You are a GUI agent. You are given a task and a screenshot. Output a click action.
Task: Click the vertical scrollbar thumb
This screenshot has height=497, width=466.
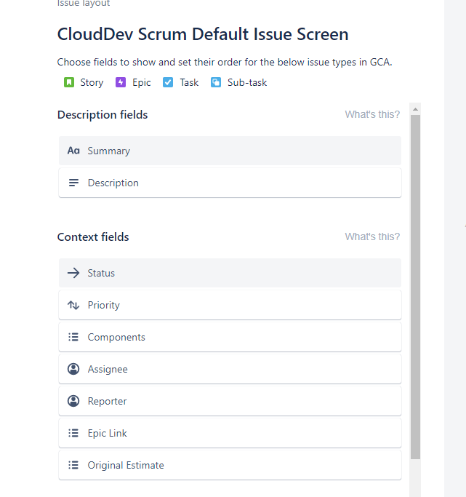(x=415, y=287)
